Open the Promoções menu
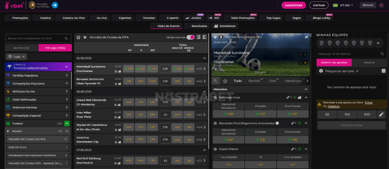 tap(18, 18)
